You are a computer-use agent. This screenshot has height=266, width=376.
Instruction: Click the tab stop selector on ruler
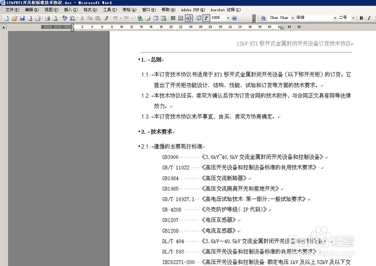pyautogui.click(x=4, y=27)
